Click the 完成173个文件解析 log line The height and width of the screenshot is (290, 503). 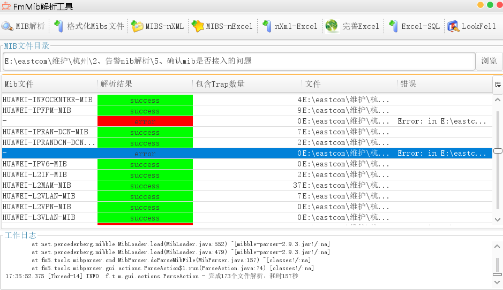pos(152,276)
